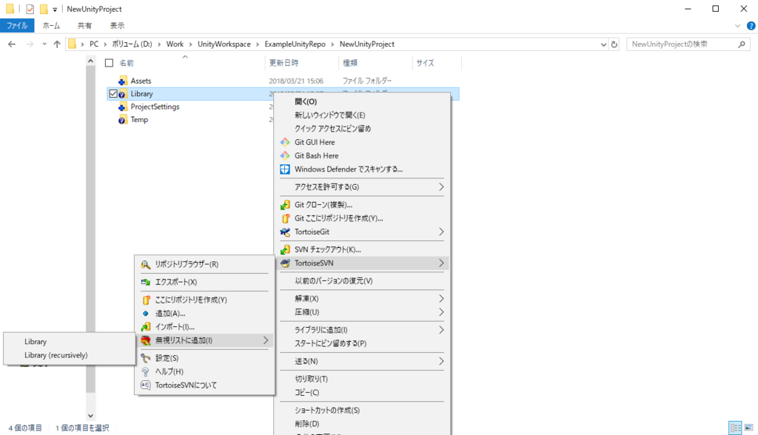
Task: Click the SVN export icon
Action: tap(146, 283)
